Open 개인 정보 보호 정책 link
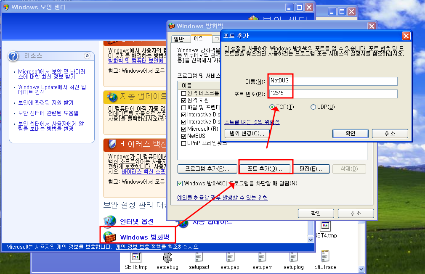 [x=138, y=247]
